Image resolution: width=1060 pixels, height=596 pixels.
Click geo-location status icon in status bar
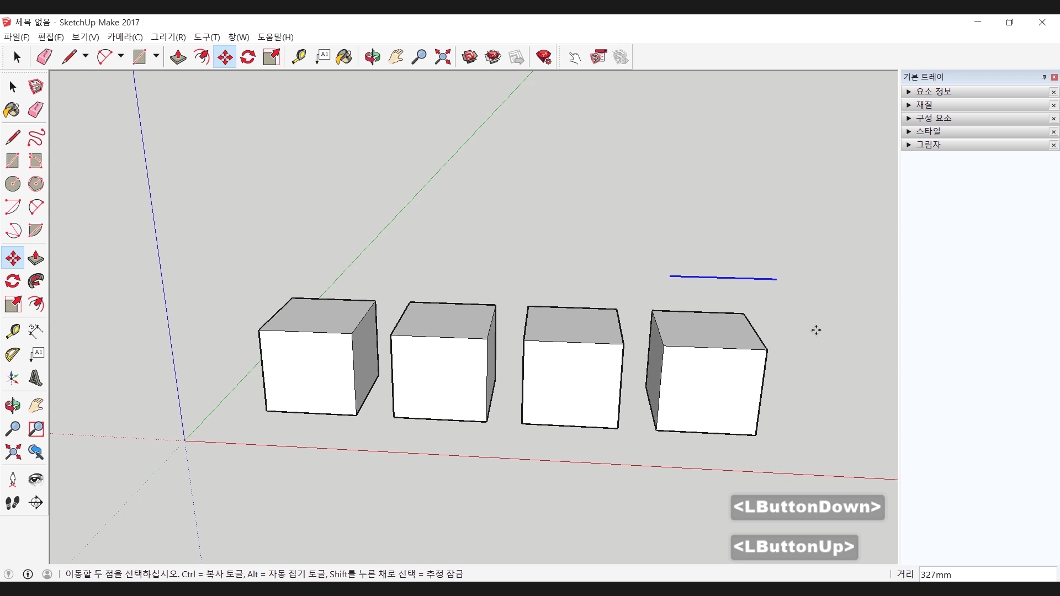tap(8, 574)
